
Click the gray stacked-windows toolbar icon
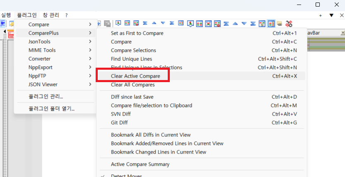107,24
